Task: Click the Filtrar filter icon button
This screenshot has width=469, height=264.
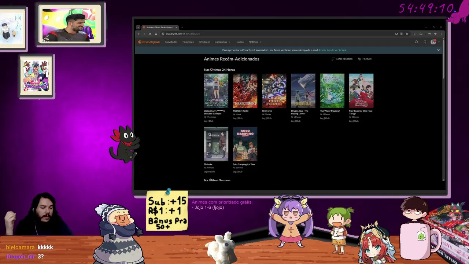Action: tap(365, 59)
